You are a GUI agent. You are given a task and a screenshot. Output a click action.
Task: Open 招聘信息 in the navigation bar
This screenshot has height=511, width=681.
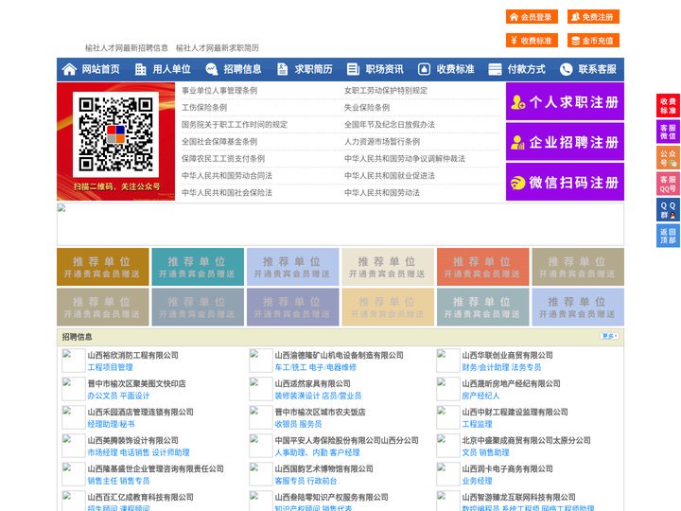[x=242, y=69]
